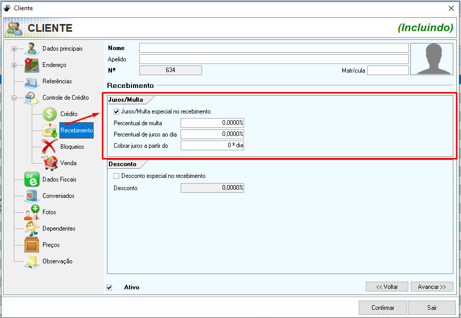The height and width of the screenshot is (318, 461).
Task: Uncheck Juros/Multa especial no recebimento
Action: click(117, 111)
